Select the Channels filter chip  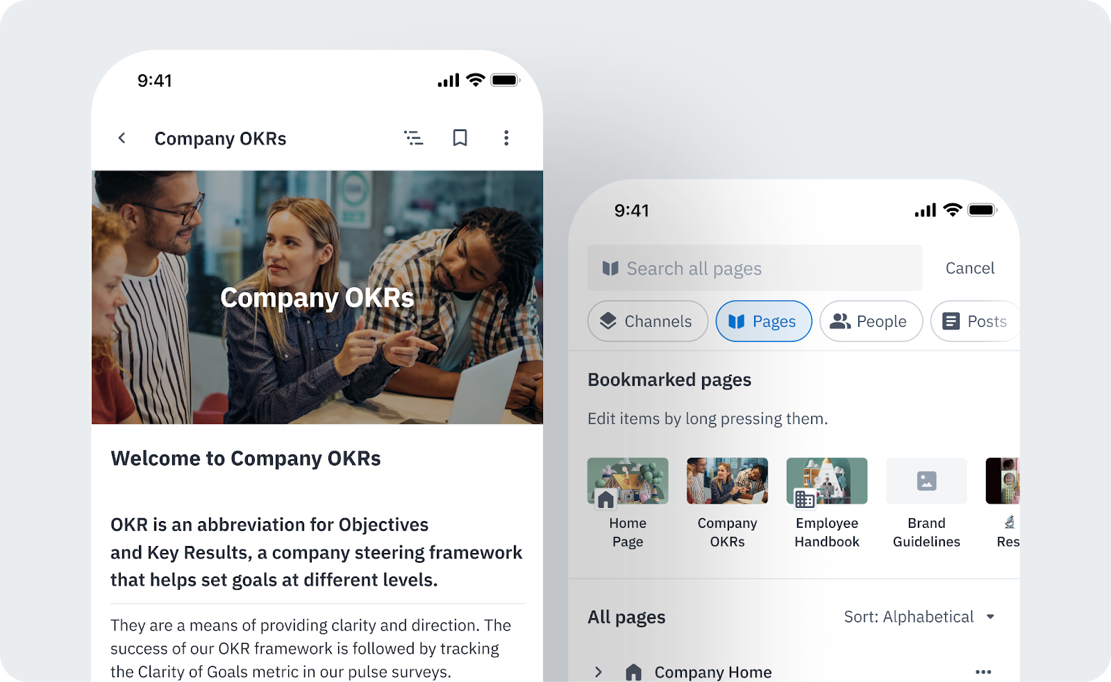point(647,321)
